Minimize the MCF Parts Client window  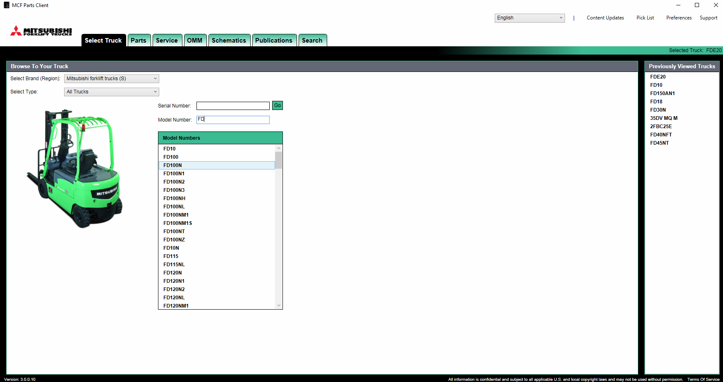(x=678, y=5)
